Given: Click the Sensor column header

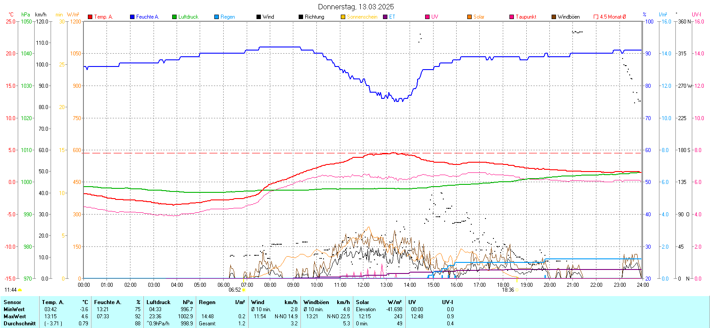Looking at the screenshot, I should tap(12, 302).
